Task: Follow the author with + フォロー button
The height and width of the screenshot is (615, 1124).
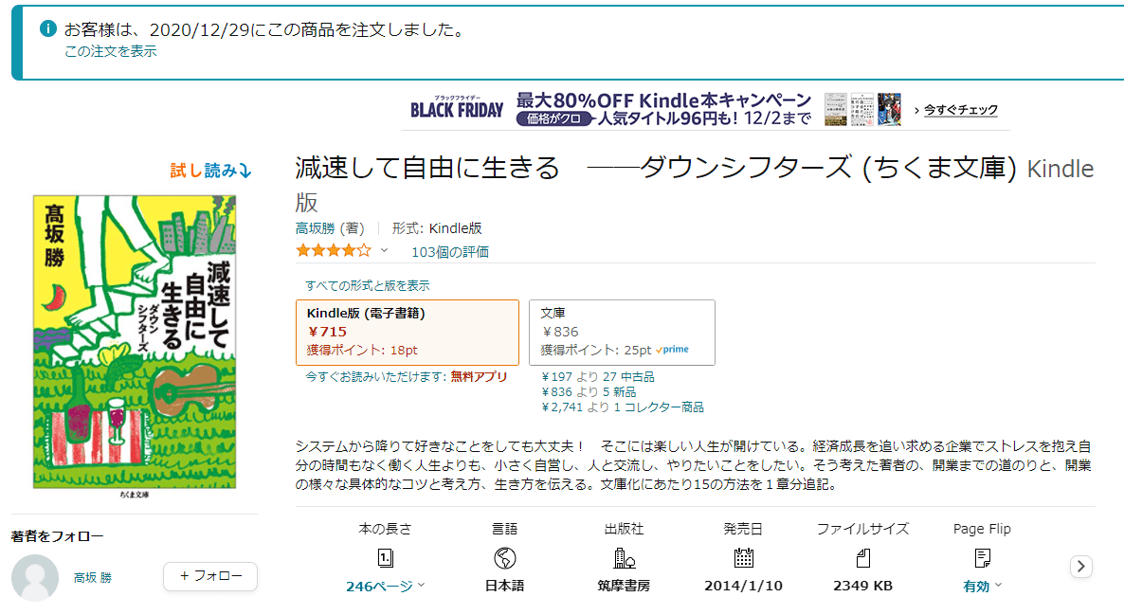Action: (x=210, y=576)
